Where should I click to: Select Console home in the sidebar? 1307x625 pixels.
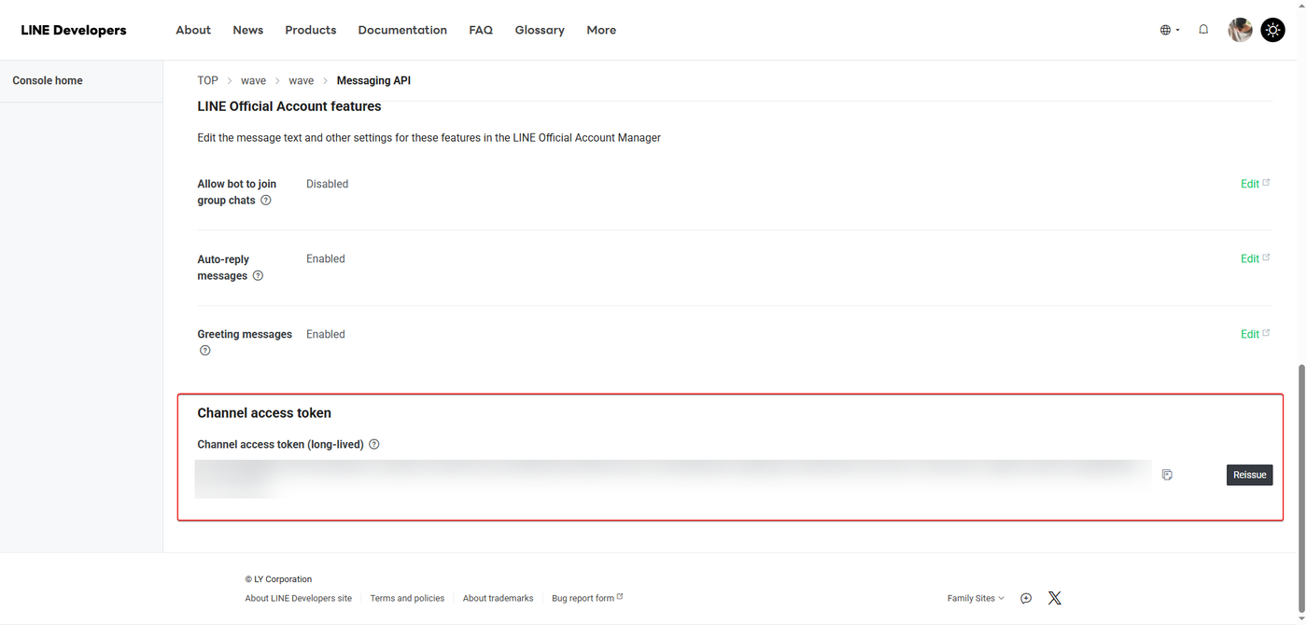(x=48, y=81)
